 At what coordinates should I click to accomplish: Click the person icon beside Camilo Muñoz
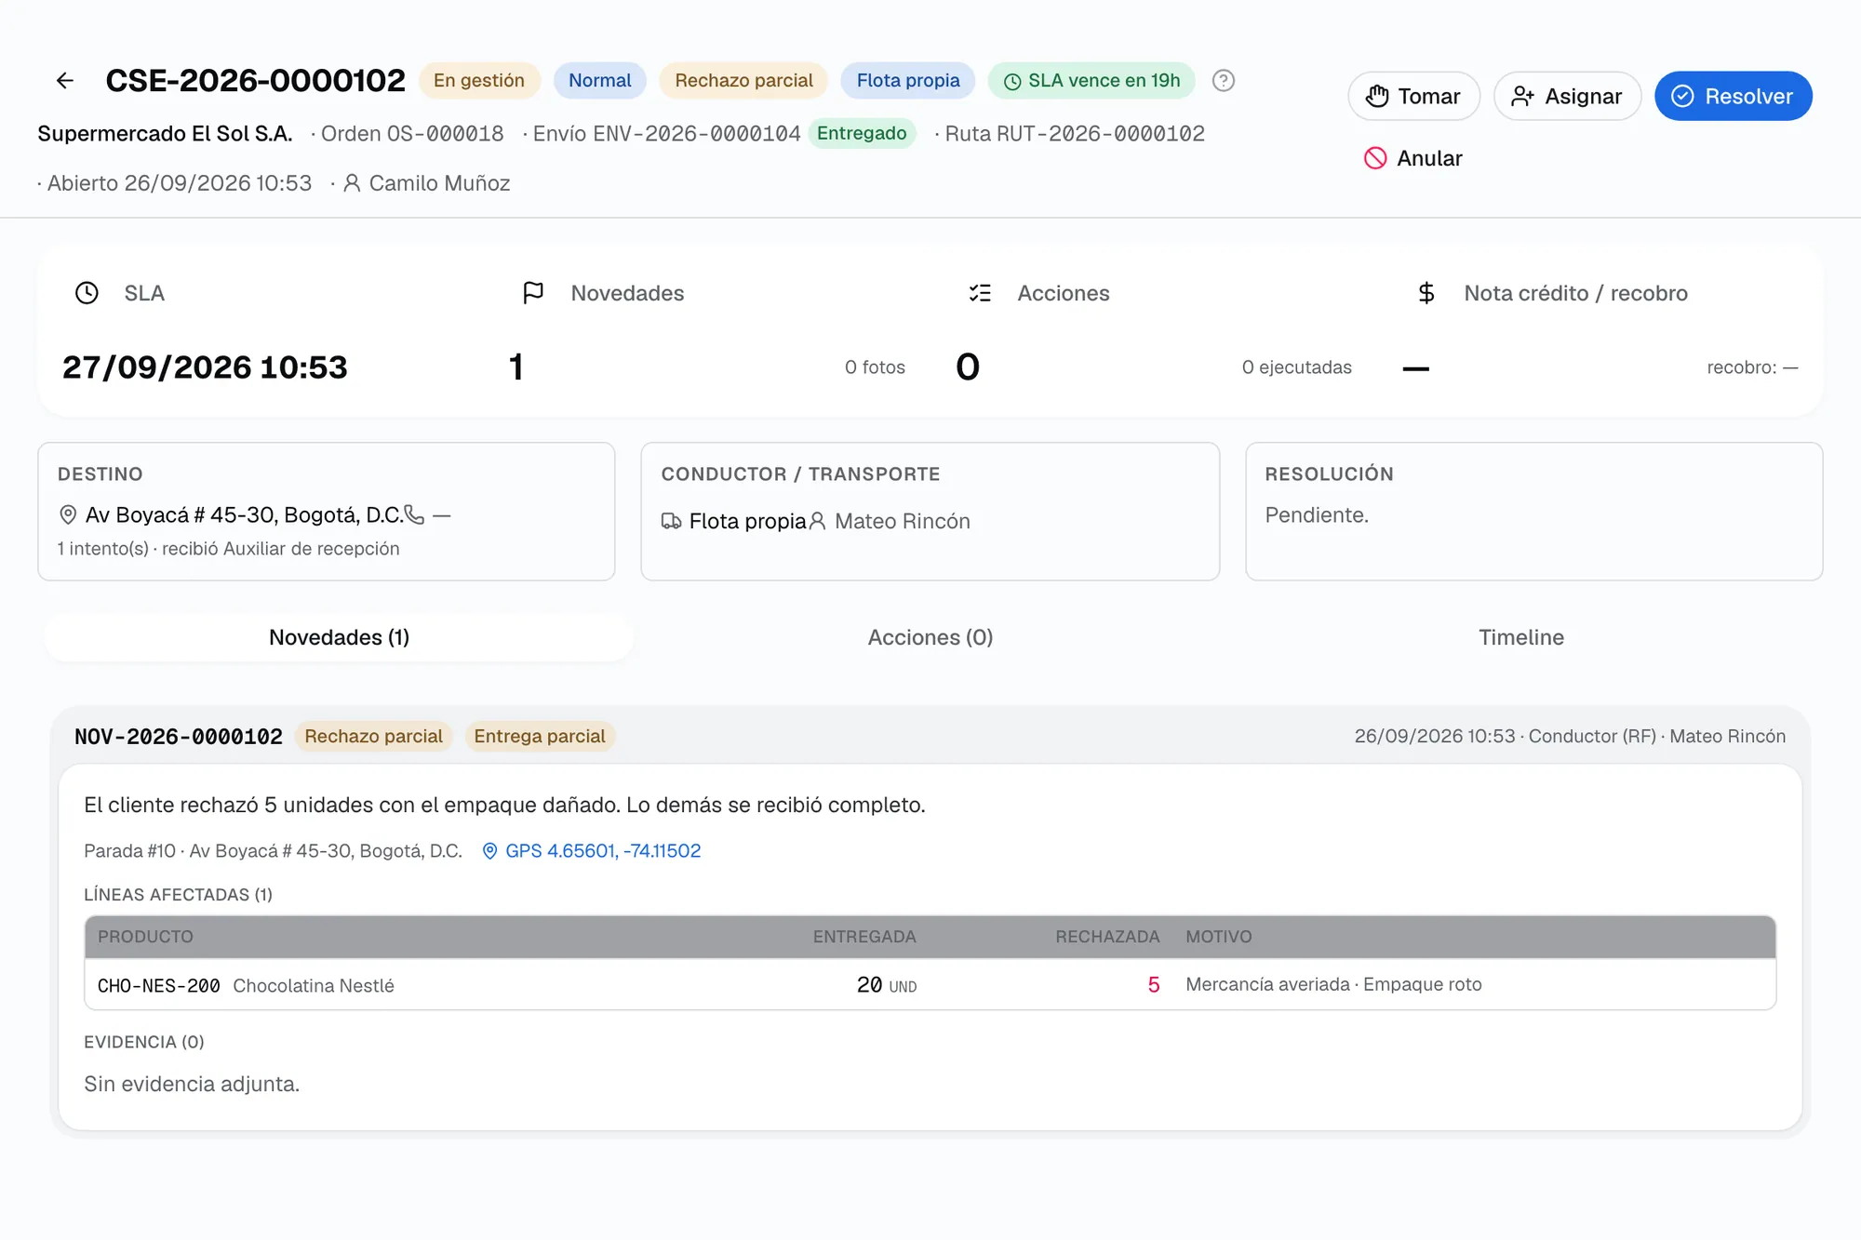pyautogui.click(x=352, y=183)
